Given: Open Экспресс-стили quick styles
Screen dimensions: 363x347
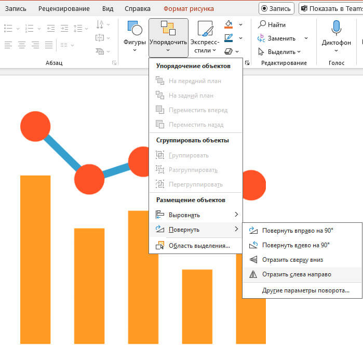Looking at the screenshot, I should coord(204,36).
